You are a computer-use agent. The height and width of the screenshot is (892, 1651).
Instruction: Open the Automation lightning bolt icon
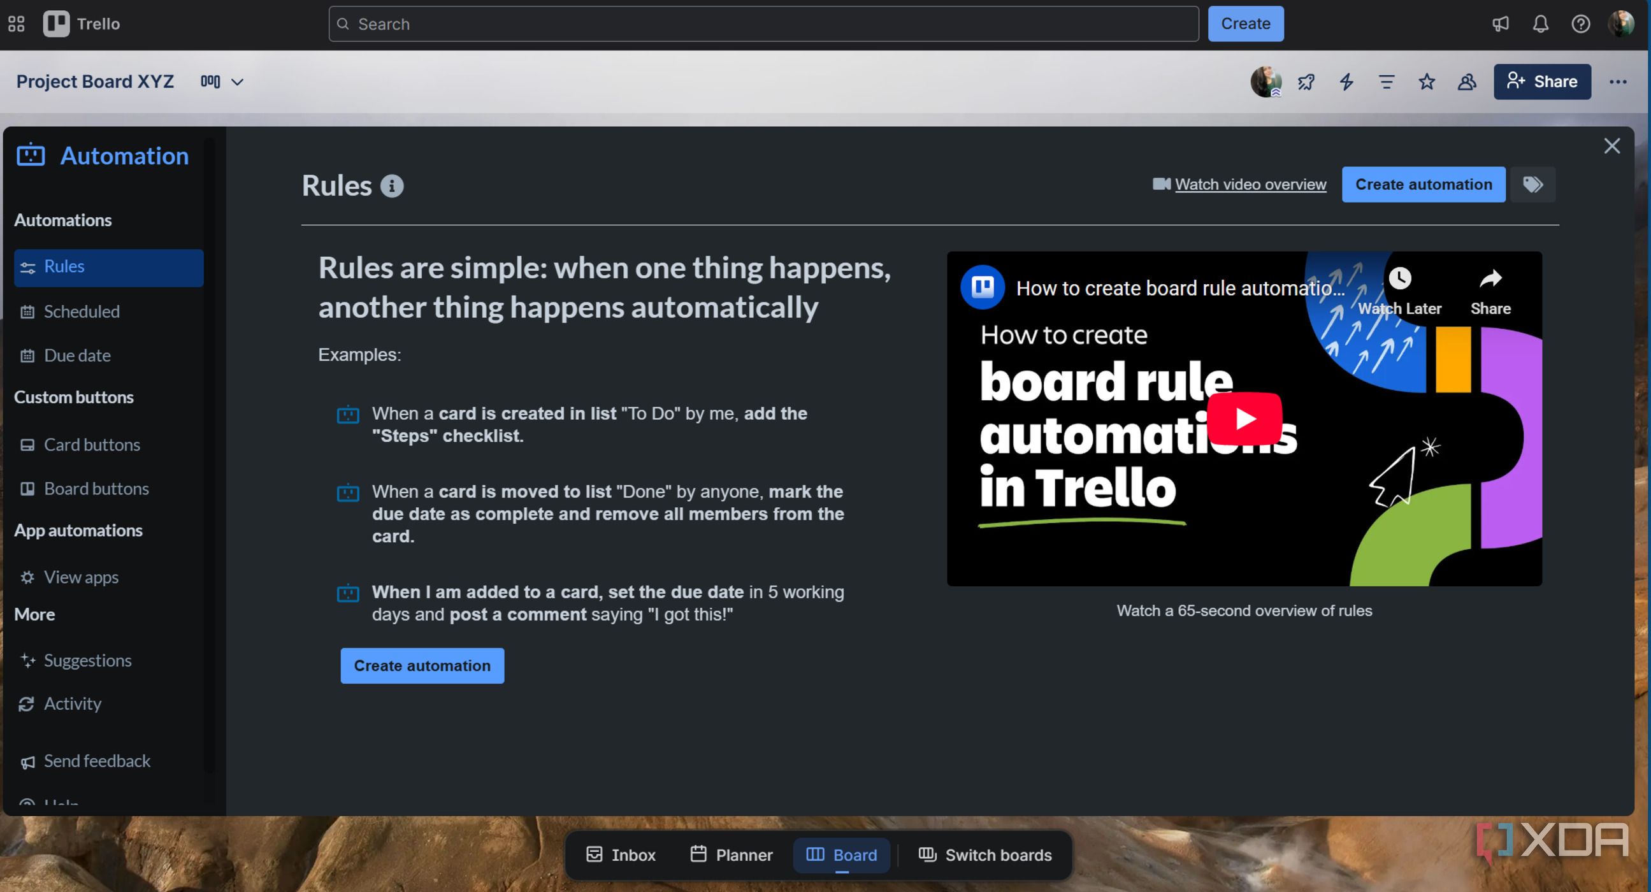[1346, 82]
